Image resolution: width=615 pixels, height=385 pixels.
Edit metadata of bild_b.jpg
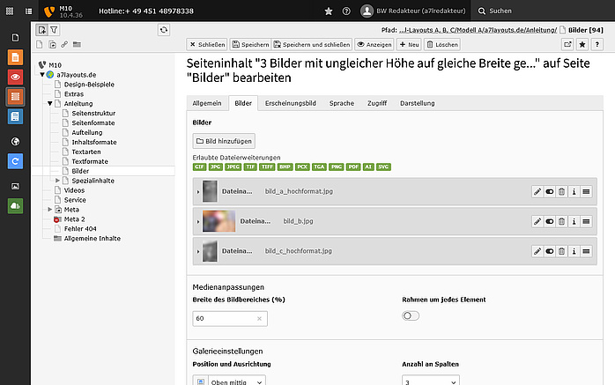[537, 221]
